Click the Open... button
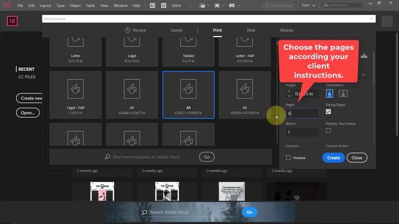 pyautogui.click(x=27, y=113)
